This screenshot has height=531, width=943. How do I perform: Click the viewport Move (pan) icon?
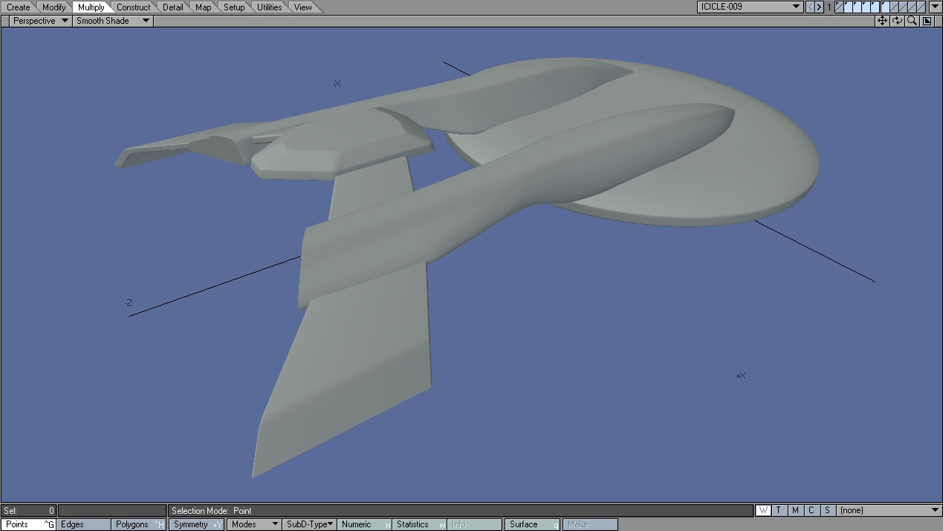click(882, 21)
